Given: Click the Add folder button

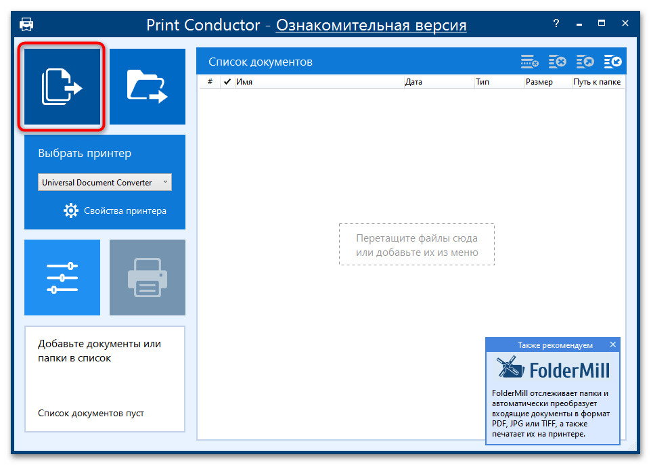Looking at the screenshot, I should click(148, 87).
